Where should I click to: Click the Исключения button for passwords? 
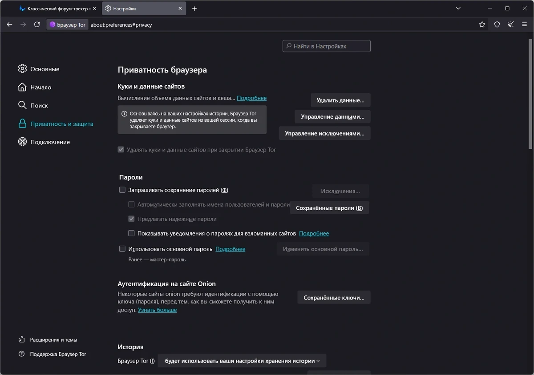click(x=340, y=191)
